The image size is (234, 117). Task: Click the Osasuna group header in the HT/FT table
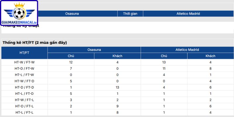click(x=94, y=50)
